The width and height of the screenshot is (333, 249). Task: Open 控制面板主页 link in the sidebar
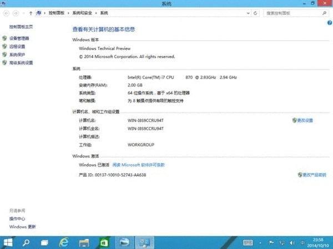click(21, 27)
